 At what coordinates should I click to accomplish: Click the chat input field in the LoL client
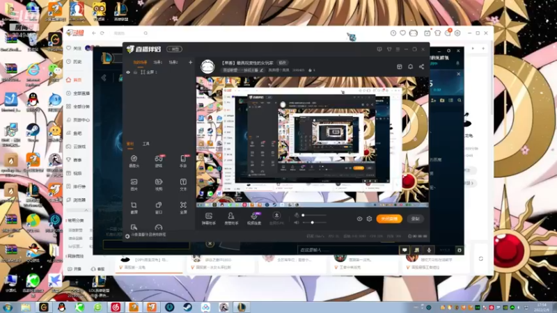[347, 250]
